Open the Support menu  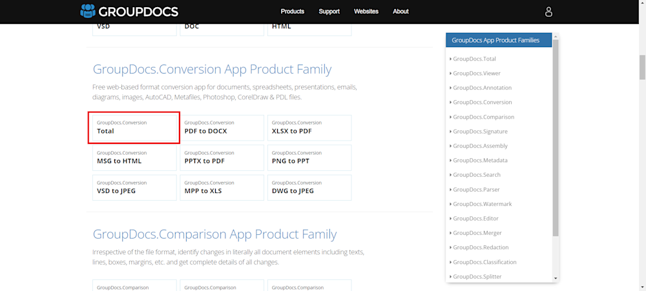point(329,12)
